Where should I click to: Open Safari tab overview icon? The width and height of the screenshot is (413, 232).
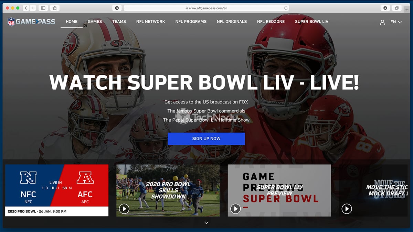coord(397,8)
